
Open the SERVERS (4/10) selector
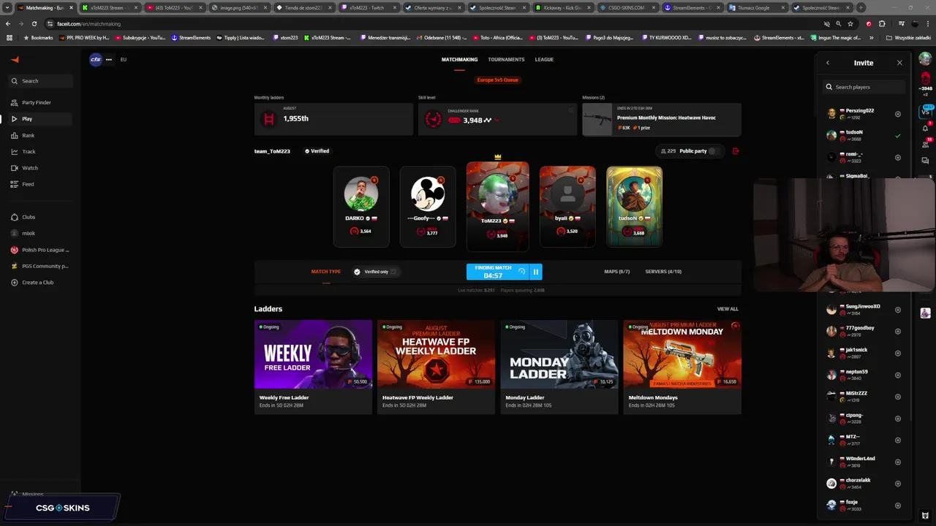pyautogui.click(x=663, y=272)
